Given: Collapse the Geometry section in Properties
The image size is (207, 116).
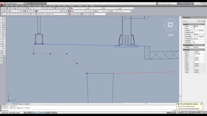Looking at the screenshot, I should (203, 50).
